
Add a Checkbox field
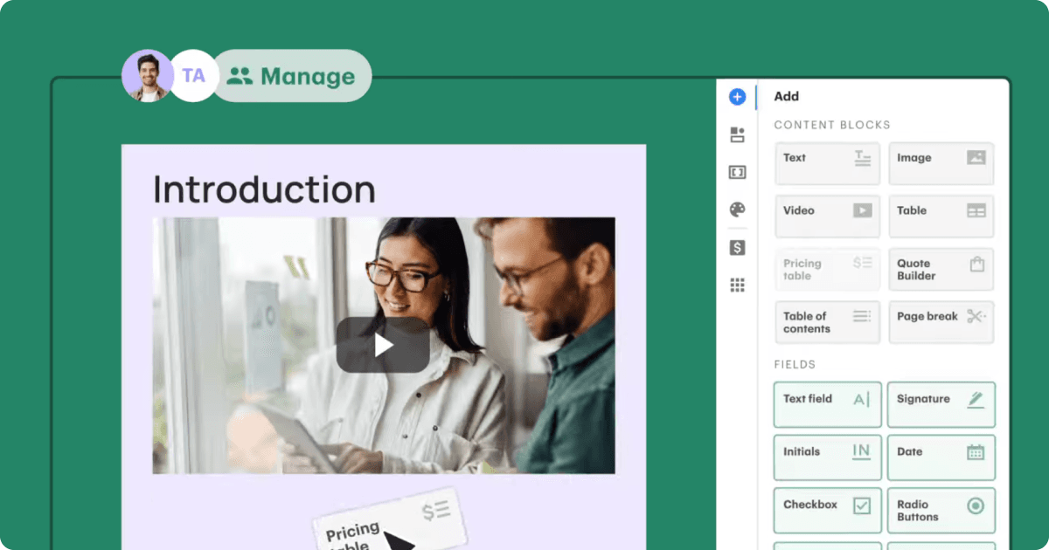[x=827, y=510]
